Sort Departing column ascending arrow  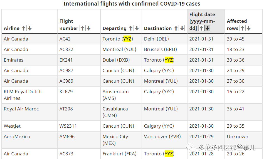131,28
